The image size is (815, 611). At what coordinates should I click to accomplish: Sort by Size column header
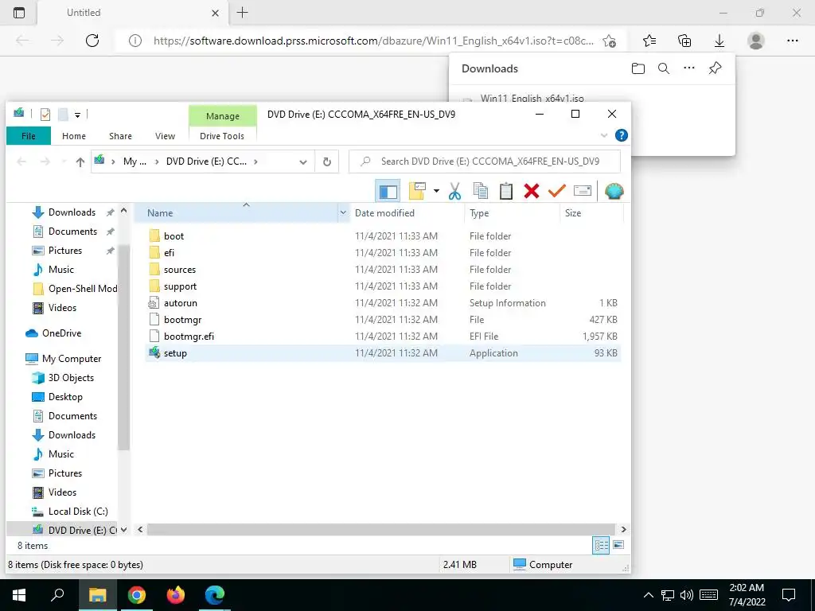591,213
